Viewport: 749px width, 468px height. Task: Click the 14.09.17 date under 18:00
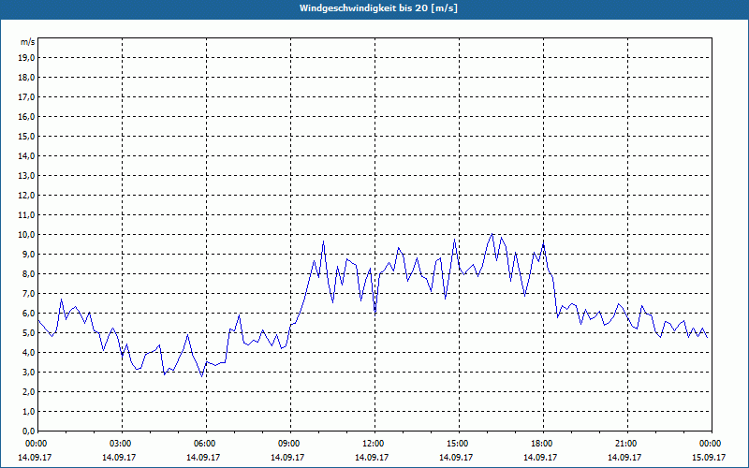(x=540, y=457)
